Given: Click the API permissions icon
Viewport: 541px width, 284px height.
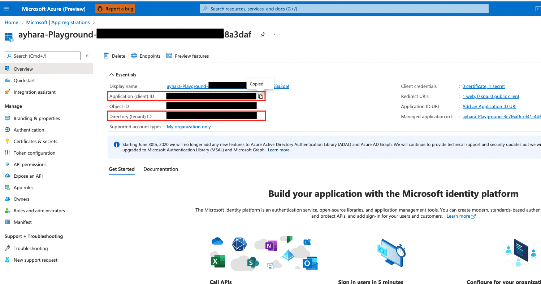Looking at the screenshot, I should [x=7, y=164].
